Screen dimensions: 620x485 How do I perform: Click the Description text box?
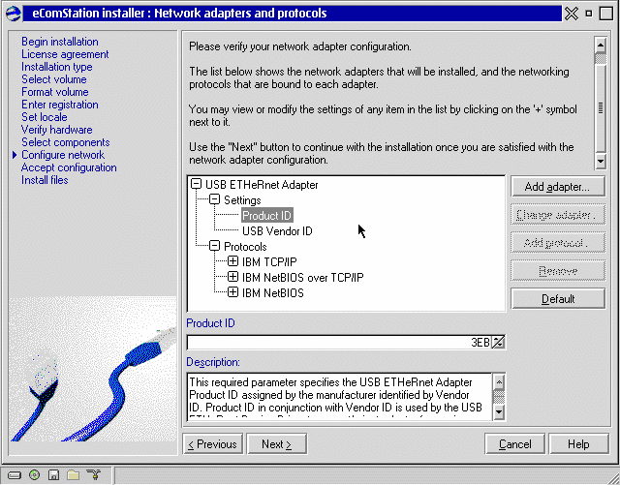(340, 397)
